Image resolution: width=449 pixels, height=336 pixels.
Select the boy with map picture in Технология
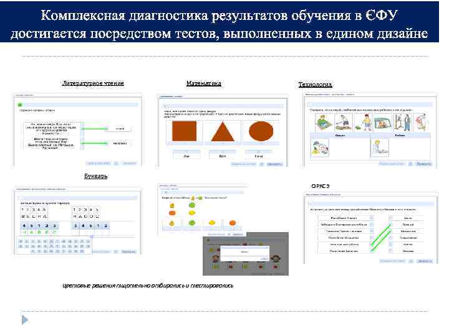click(324, 123)
